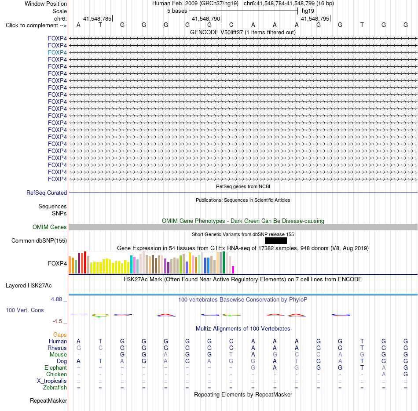Click the 'A' base in the Chicken row
The height and width of the screenshot is (411, 418).
click(384, 374)
